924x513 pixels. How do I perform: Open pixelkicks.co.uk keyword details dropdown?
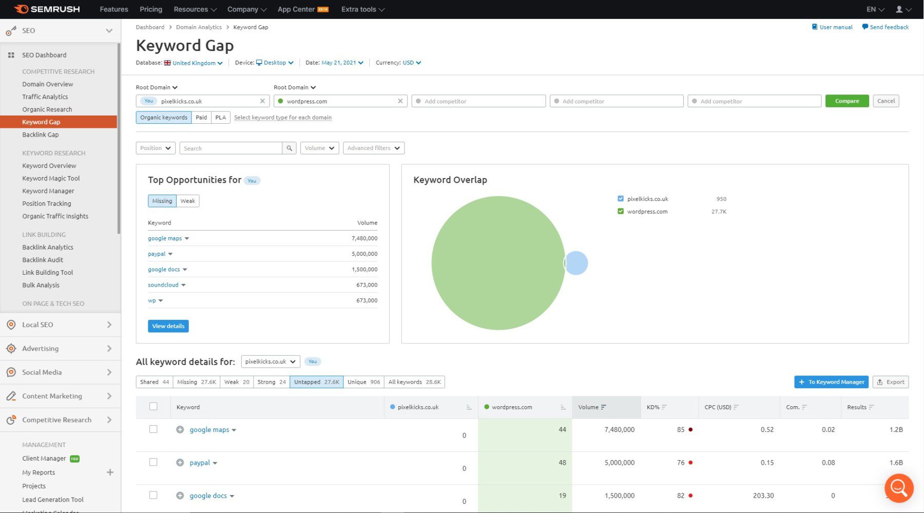[x=271, y=362]
